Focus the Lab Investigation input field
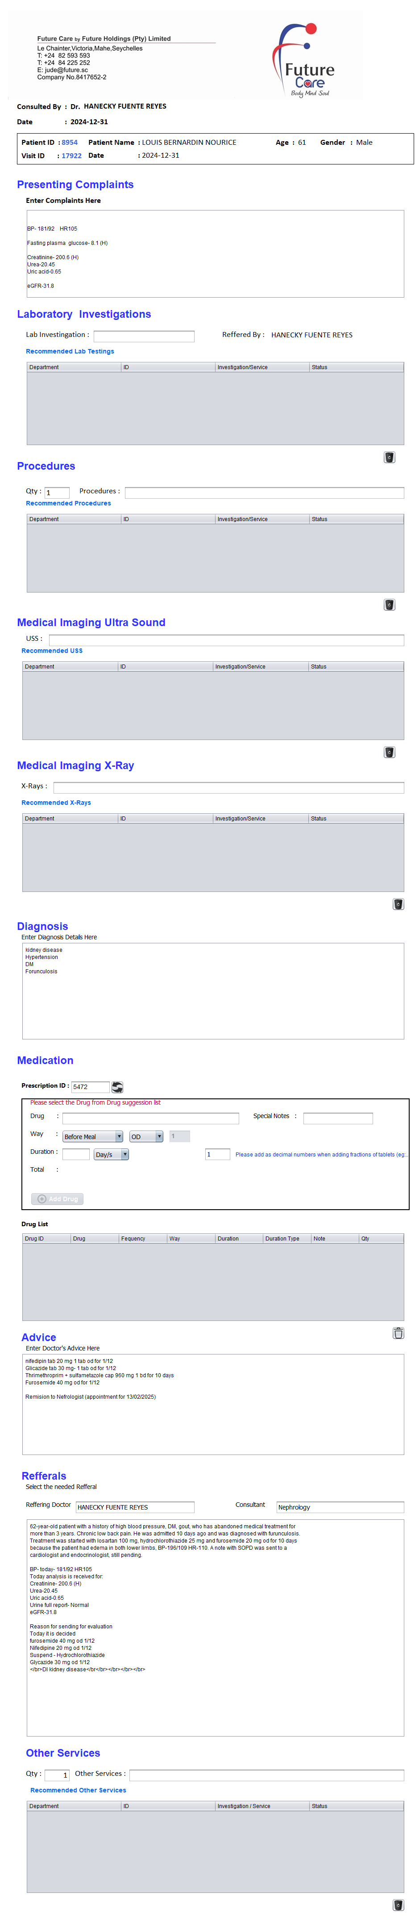This screenshot has width=415, height=1926. click(143, 336)
